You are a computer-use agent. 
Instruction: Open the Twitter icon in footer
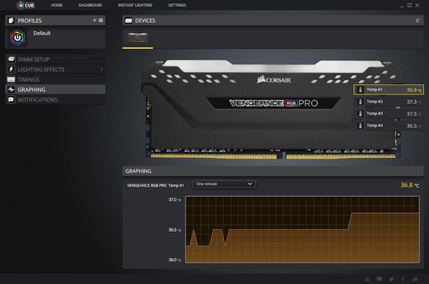391,279
